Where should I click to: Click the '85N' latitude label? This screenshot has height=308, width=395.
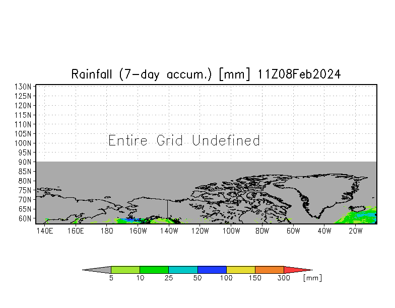tap(25, 171)
